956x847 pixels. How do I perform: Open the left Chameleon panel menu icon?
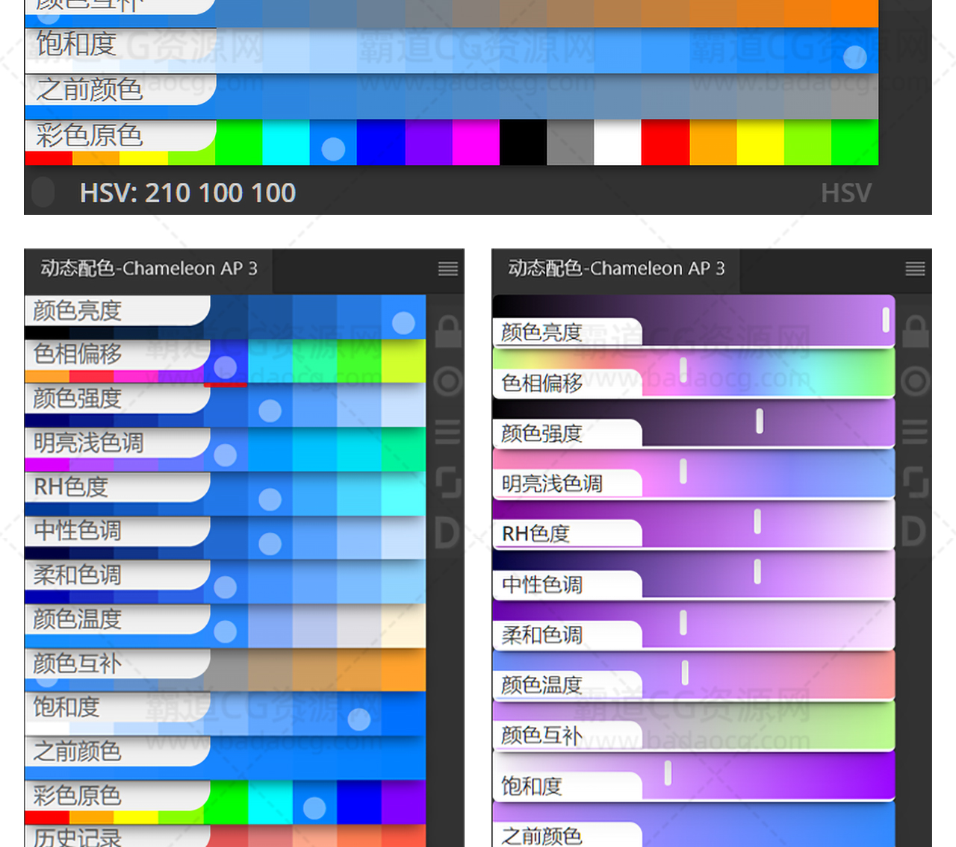pos(447,269)
